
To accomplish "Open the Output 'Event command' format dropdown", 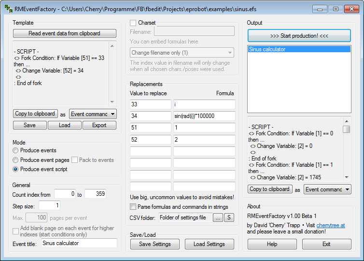I will click(327, 189).
